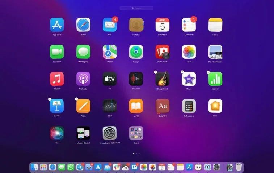Screen dimensions: 274x173
Task: Open the Keynote app
Action: [x=57, y=106]
